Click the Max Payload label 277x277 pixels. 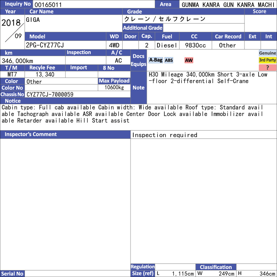114,81
